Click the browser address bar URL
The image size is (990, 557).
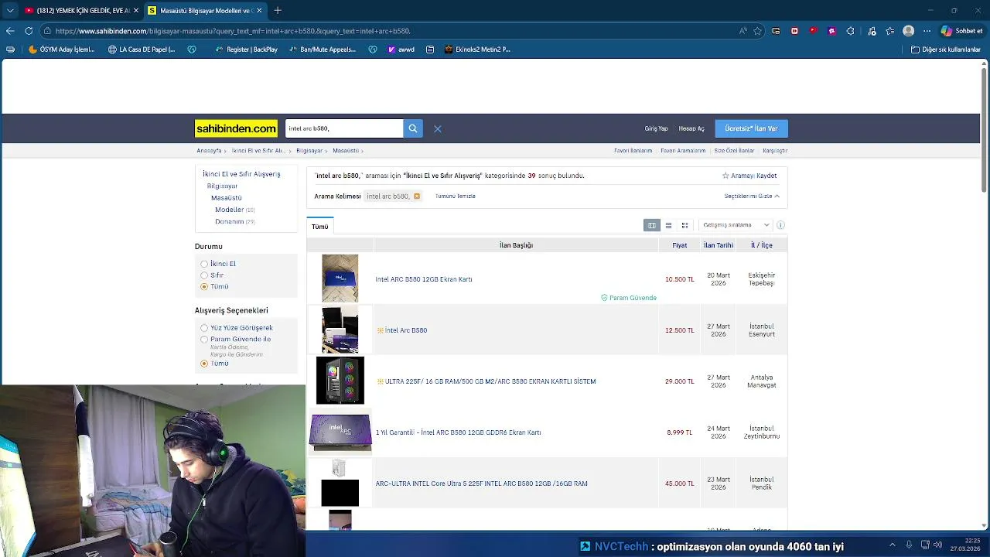coord(232,31)
